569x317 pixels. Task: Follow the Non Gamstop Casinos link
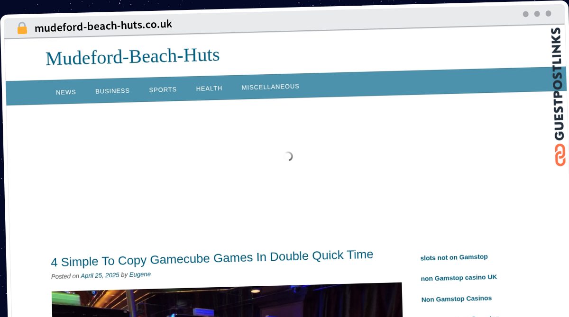[457, 299]
